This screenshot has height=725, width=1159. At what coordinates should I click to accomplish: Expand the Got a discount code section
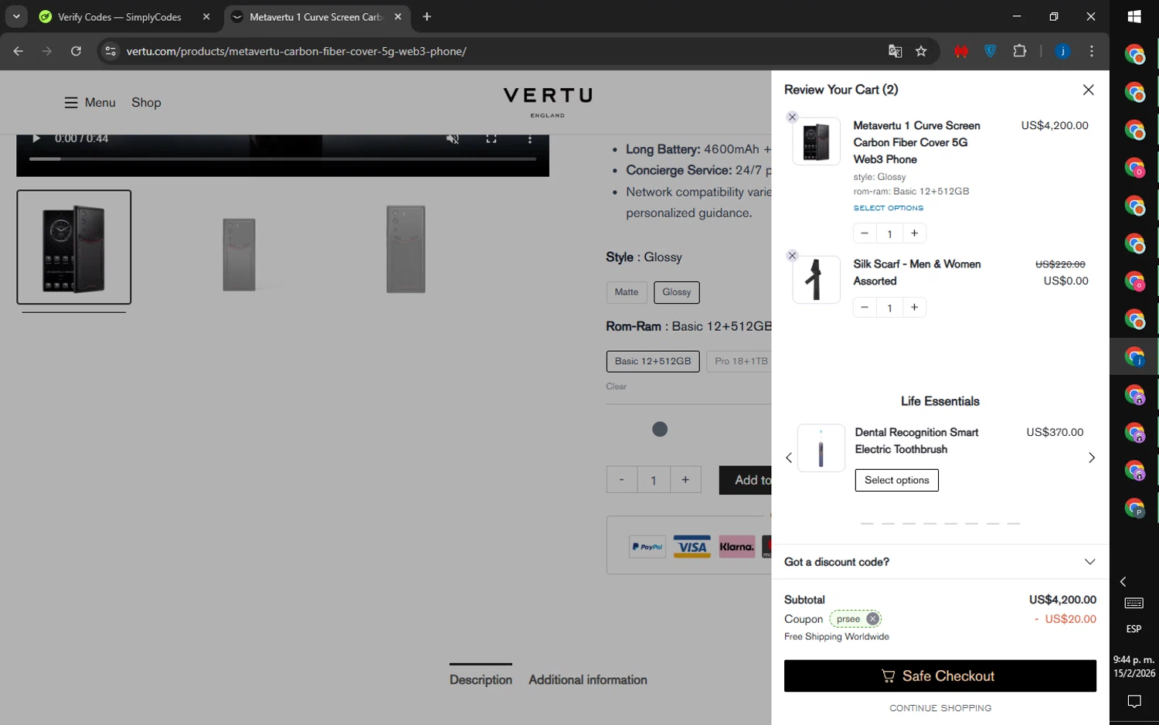point(940,562)
